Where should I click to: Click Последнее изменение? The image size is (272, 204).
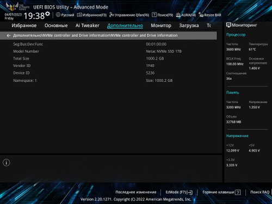pyautogui.click(x=136, y=192)
